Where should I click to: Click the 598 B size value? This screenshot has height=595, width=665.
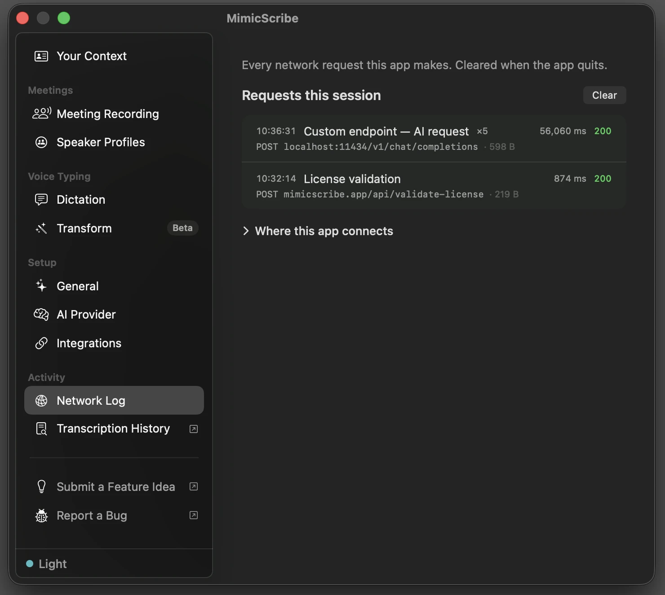(x=502, y=147)
